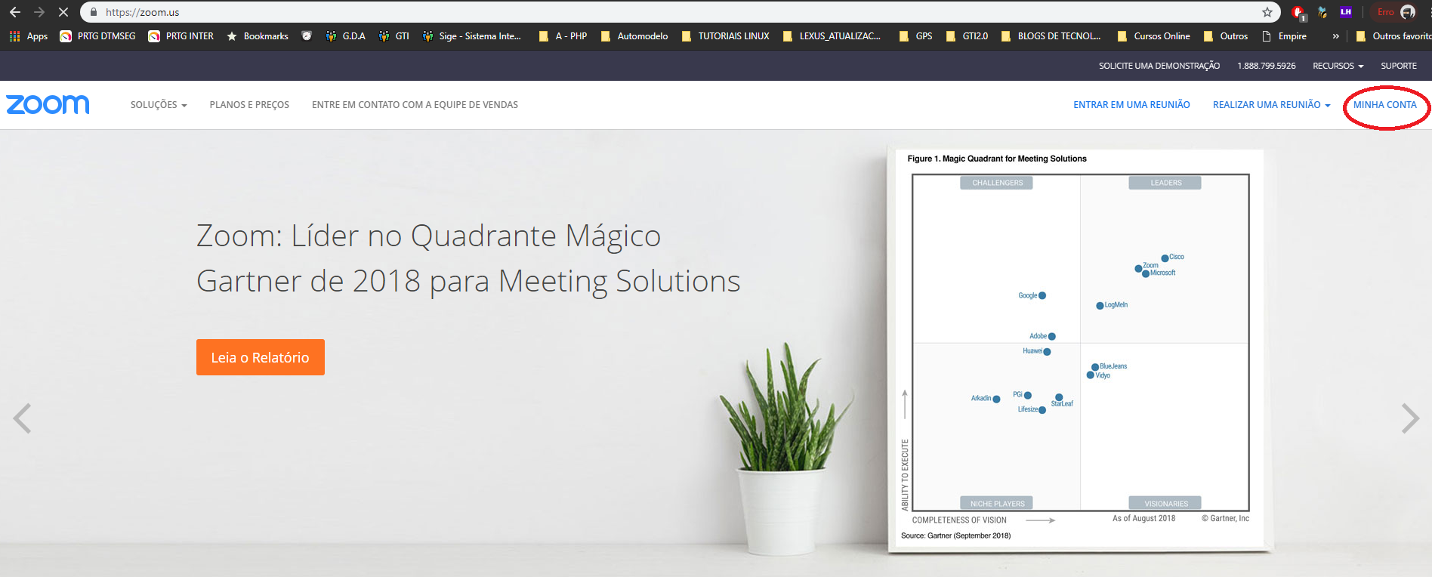Viewport: 1432px width, 577px height.
Task: Click the colorful extension icon beside LH
Action: click(1322, 12)
